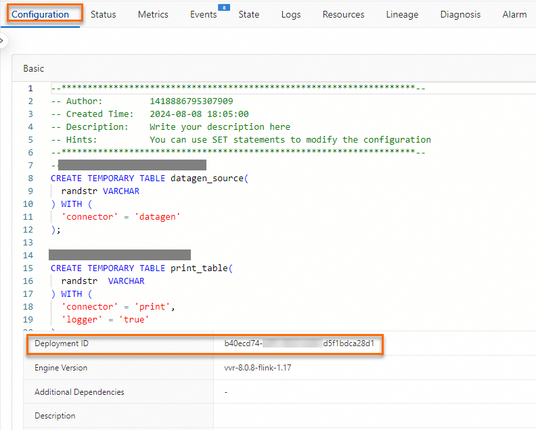Click code line number 1
The width and height of the screenshot is (536, 430).
30,89
